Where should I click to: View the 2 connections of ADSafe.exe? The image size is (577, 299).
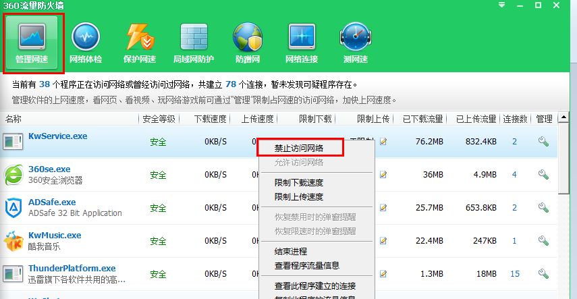click(514, 208)
